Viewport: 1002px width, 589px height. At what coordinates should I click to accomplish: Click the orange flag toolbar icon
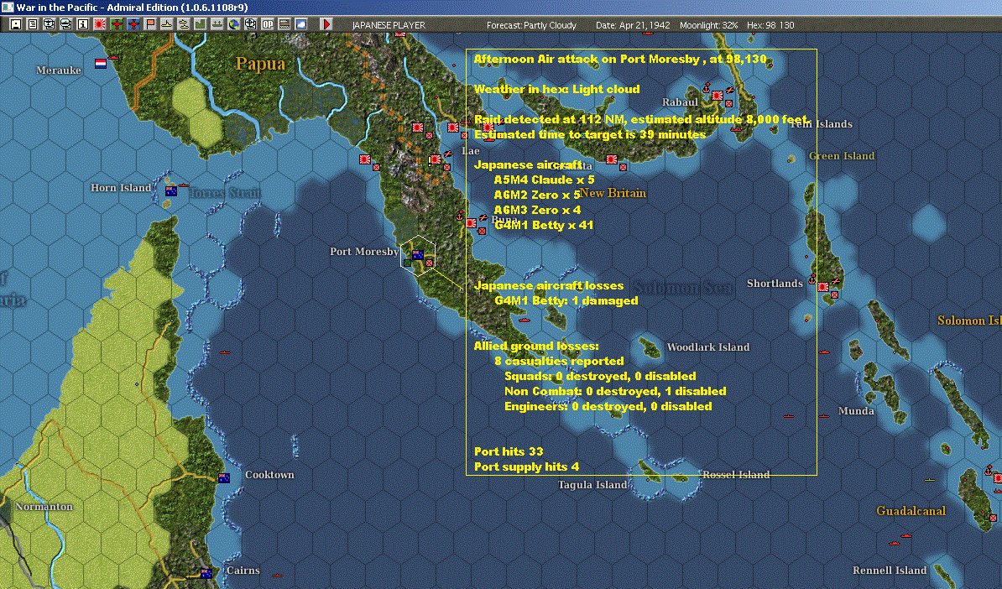tap(150, 24)
